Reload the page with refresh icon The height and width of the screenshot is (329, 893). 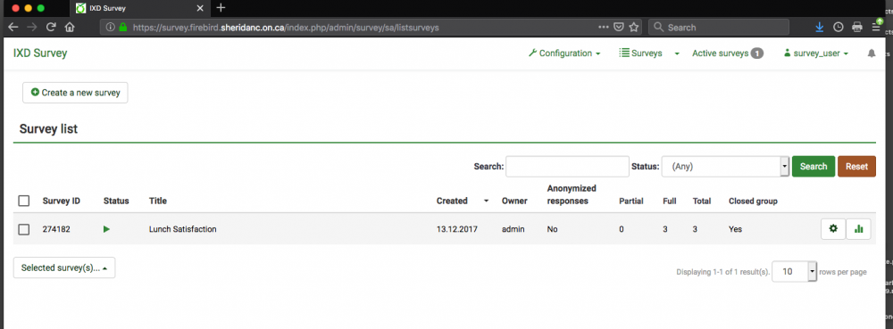point(51,27)
